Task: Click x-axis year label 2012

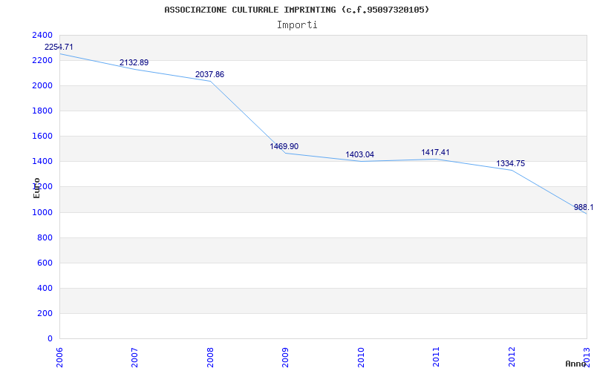Action: [x=512, y=358]
